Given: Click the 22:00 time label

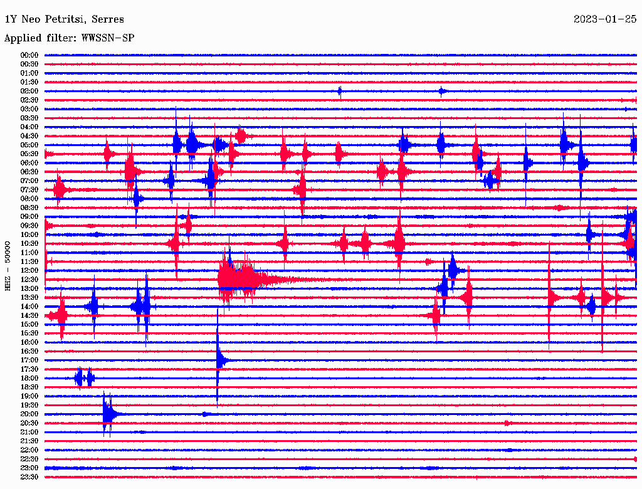Looking at the screenshot, I should (29, 451).
